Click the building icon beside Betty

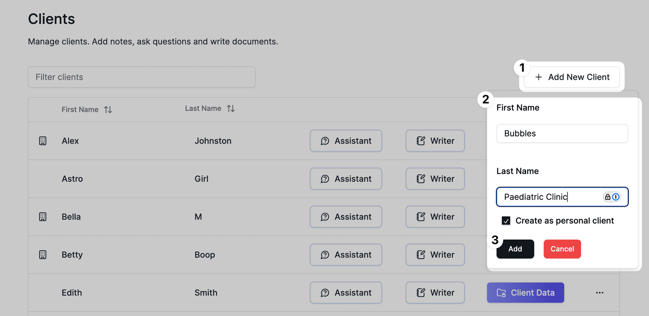[43, 254]
